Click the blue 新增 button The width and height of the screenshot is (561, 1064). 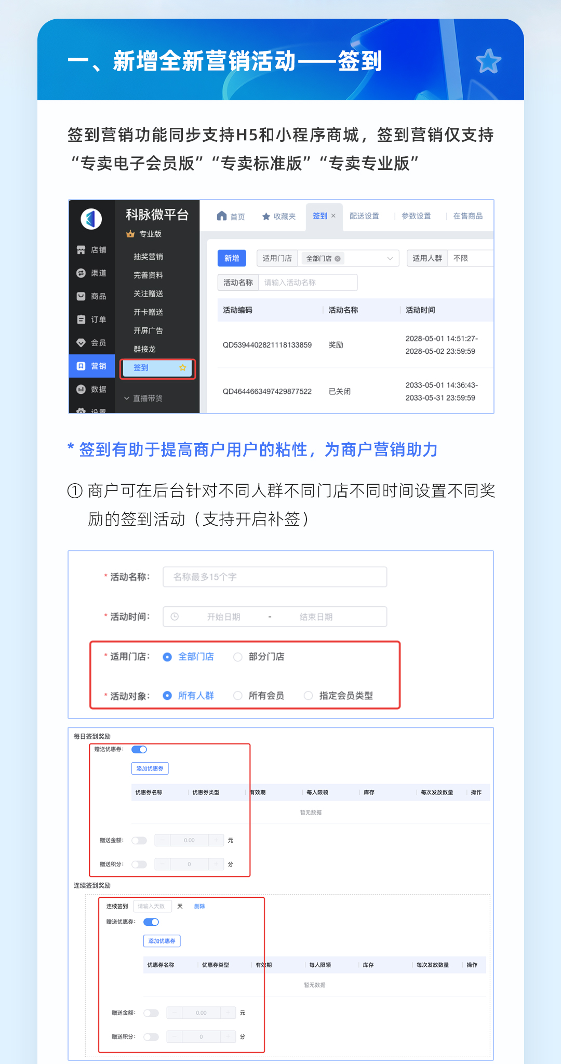tap(232, 258)
